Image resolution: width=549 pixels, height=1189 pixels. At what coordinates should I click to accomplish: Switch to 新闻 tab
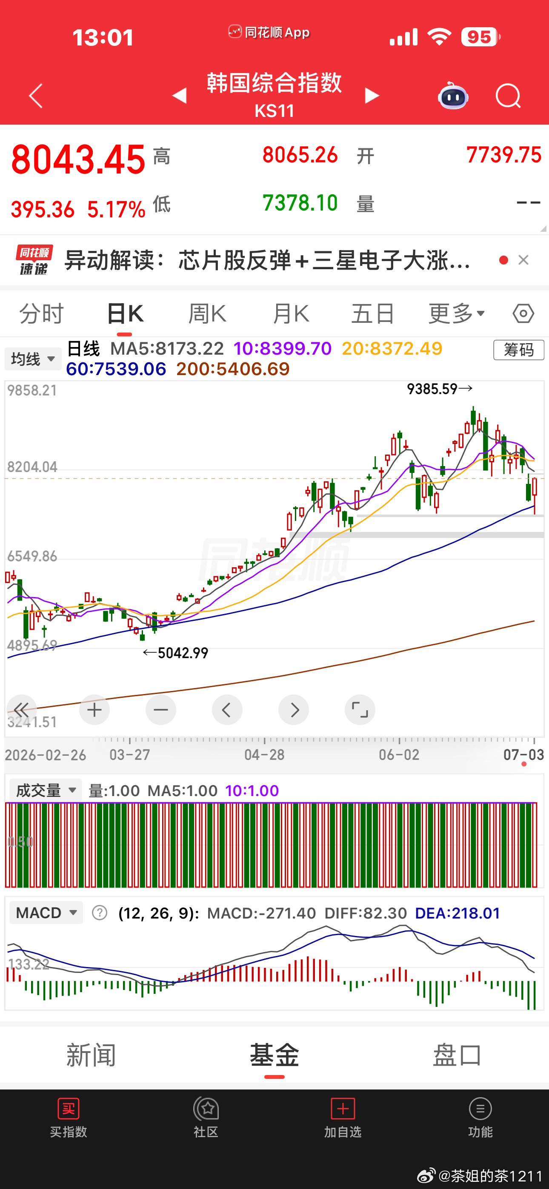click(x=91, y=1055)
